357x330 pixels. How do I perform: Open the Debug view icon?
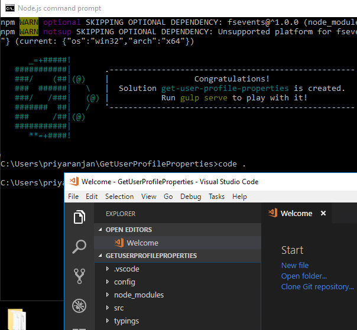coord(79,306)
